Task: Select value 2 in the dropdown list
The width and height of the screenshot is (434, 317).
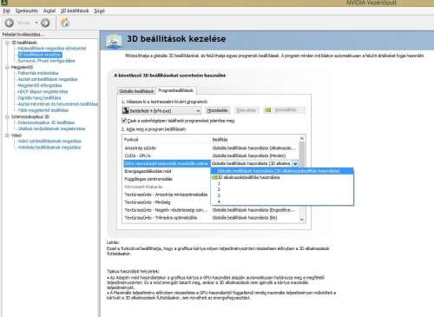Action: tap(282, 189)
